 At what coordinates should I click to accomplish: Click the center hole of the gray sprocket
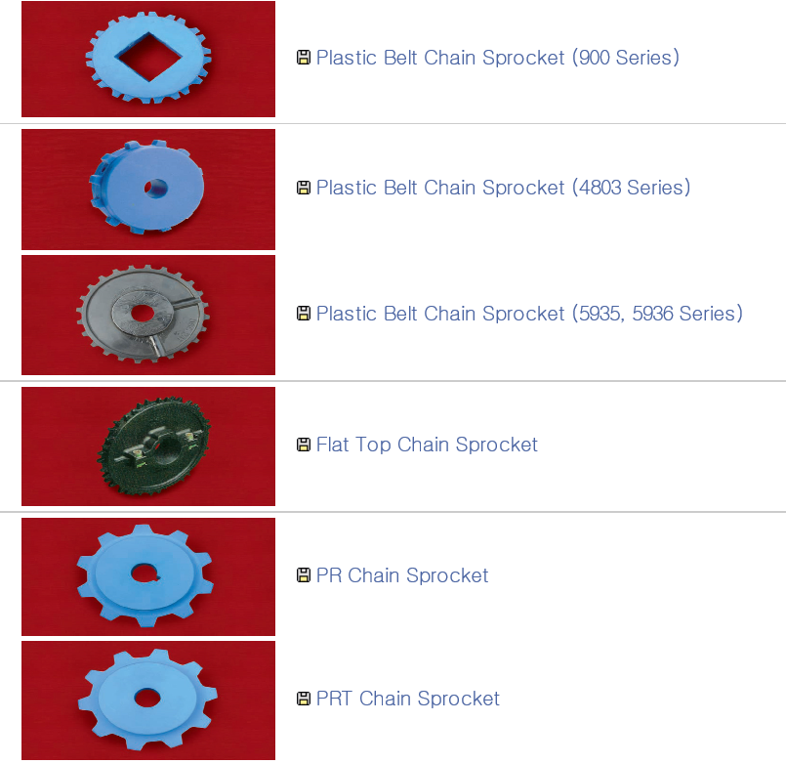coord(143,313)
